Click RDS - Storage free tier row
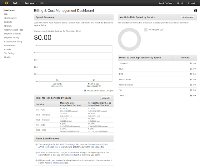 [74, 120]
